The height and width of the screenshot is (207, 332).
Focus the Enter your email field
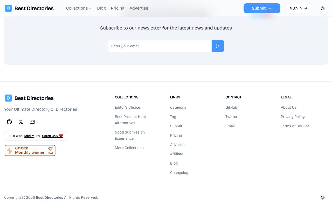160,46
